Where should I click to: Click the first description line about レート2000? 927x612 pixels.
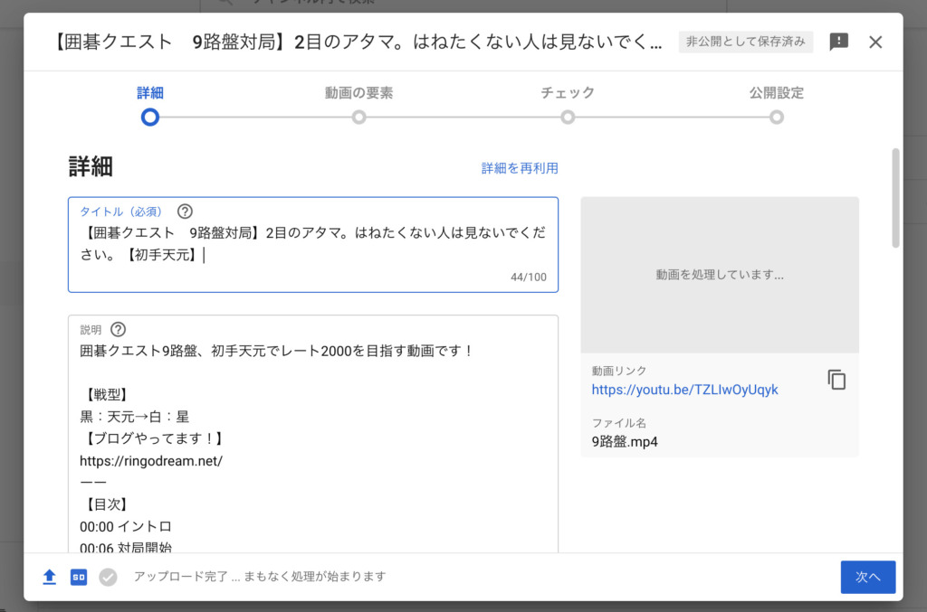(x=276, y=351)
